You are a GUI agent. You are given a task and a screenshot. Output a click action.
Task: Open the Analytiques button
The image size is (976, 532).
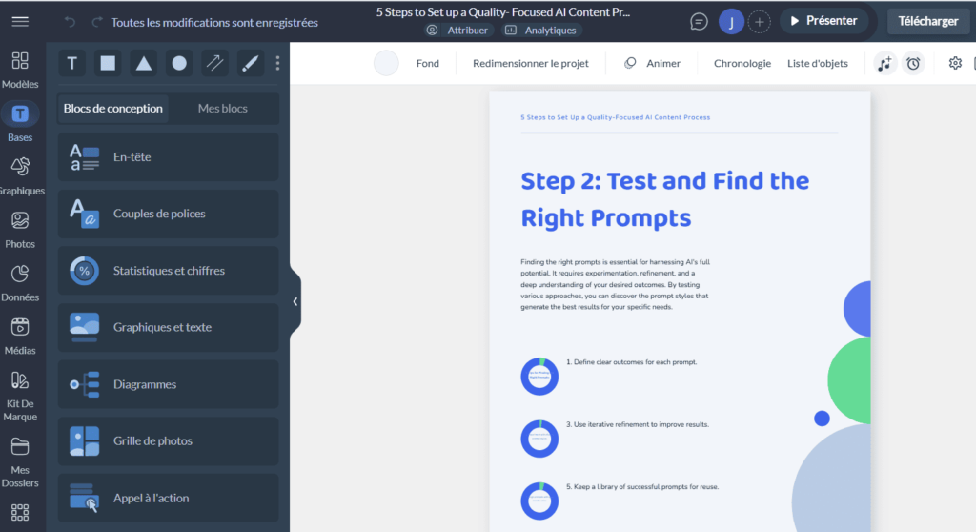540,30
